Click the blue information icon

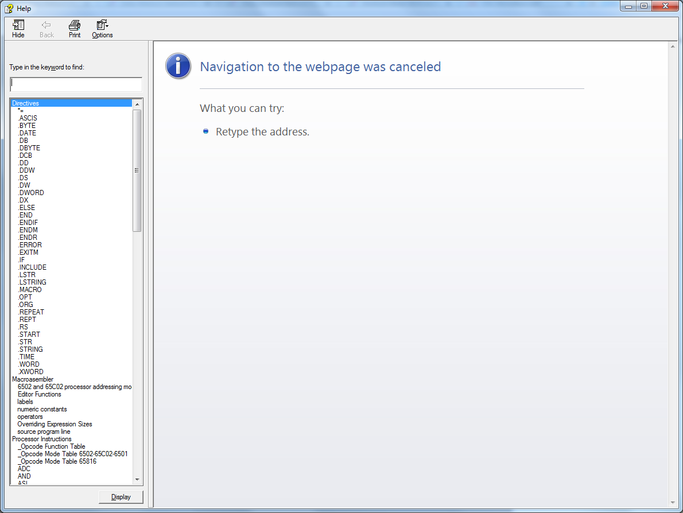tap(178, 66)
